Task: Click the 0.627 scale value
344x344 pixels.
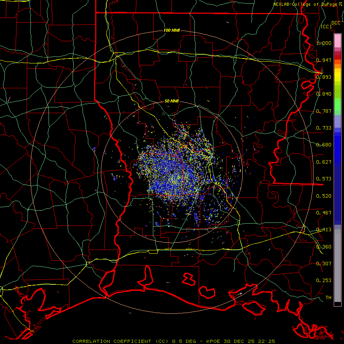Action: 324,162
